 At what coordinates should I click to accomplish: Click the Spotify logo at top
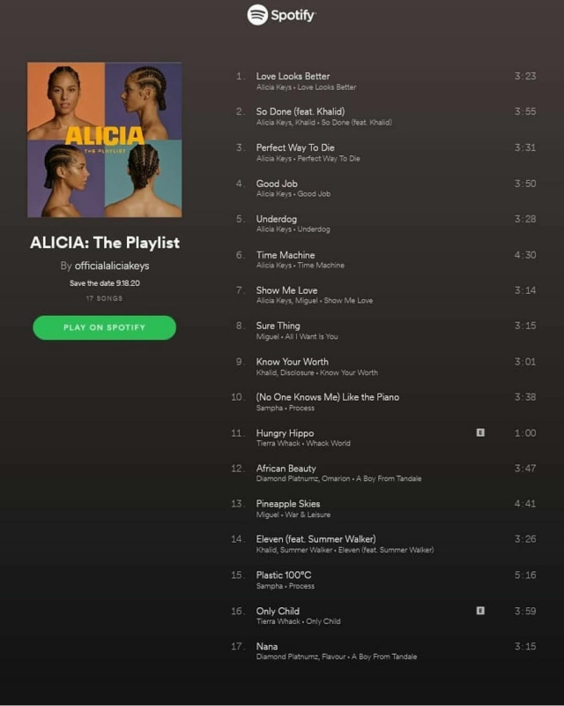coord(281,15)
